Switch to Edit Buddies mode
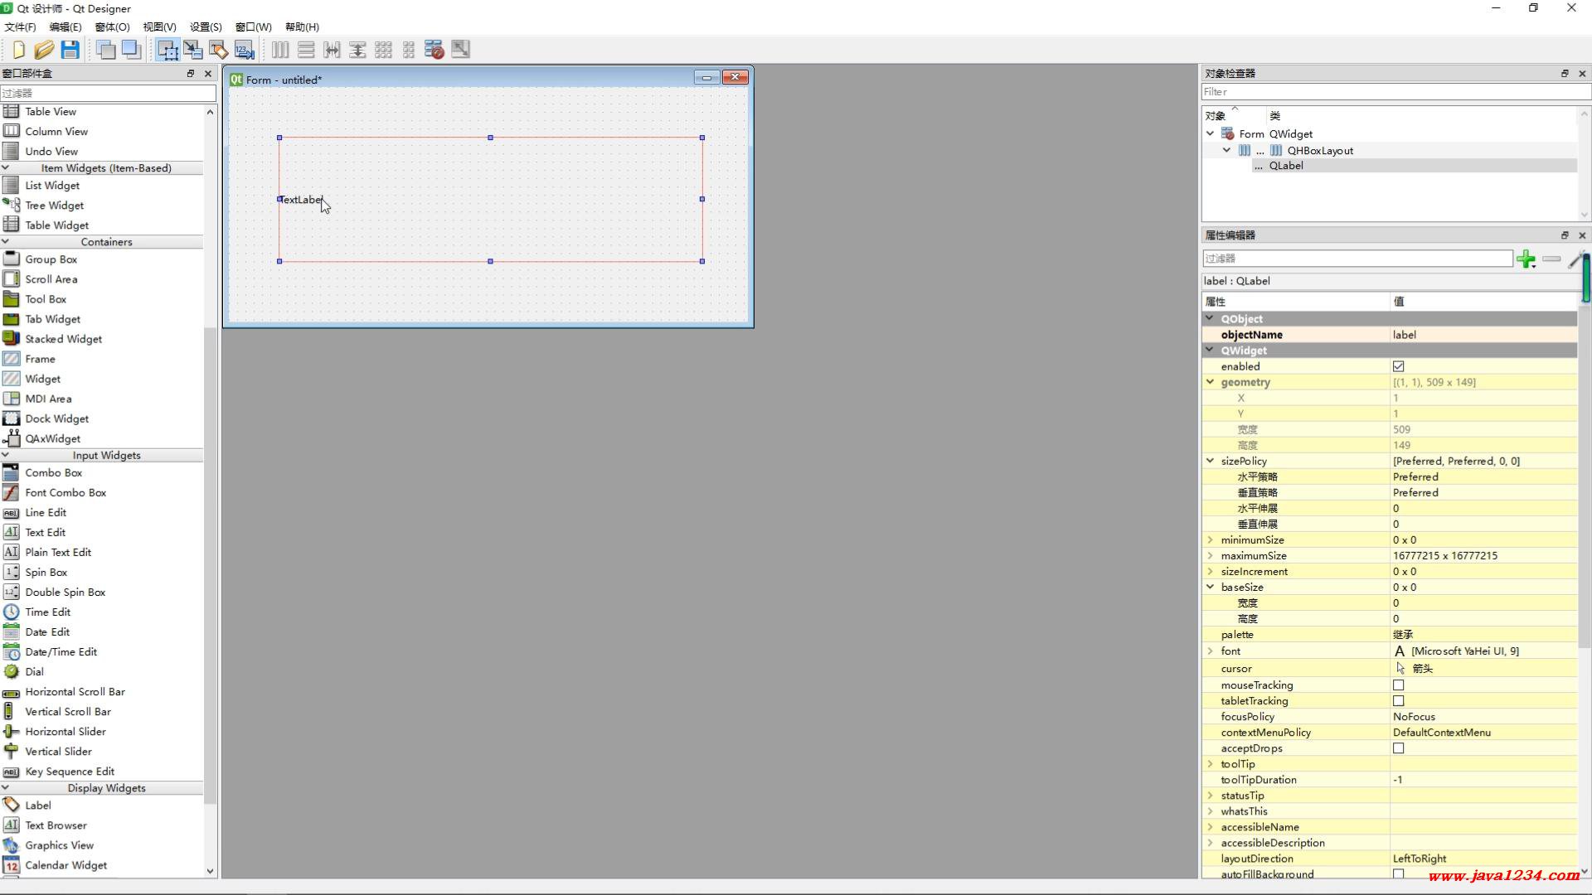Viewport: 1592px width, 895px height. coord(219,50)
